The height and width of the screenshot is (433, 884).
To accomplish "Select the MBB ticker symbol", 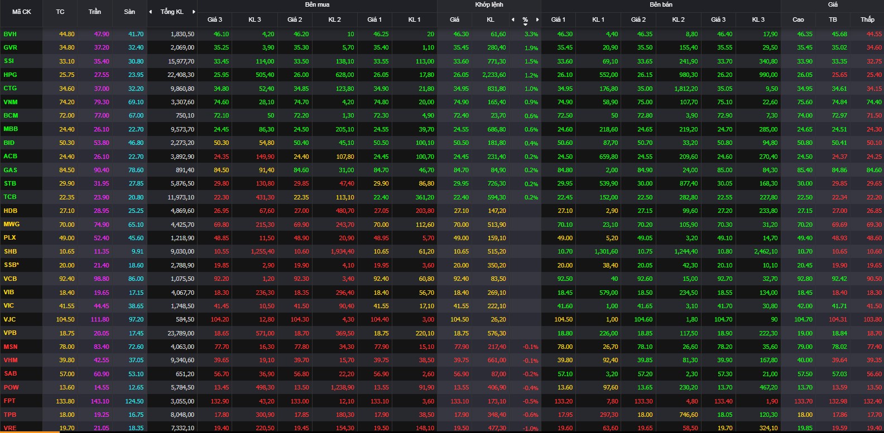I will click(11, 129).
